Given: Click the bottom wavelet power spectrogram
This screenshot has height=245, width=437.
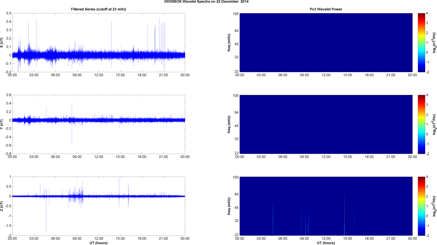Looking at the screenshot, I should pyautogui.click(x=326, y=206).
